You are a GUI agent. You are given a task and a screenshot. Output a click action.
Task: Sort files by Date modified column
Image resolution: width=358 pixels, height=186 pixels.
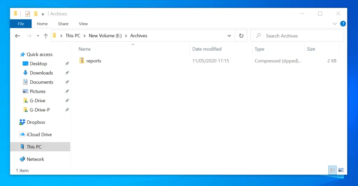tap(207, 49)
